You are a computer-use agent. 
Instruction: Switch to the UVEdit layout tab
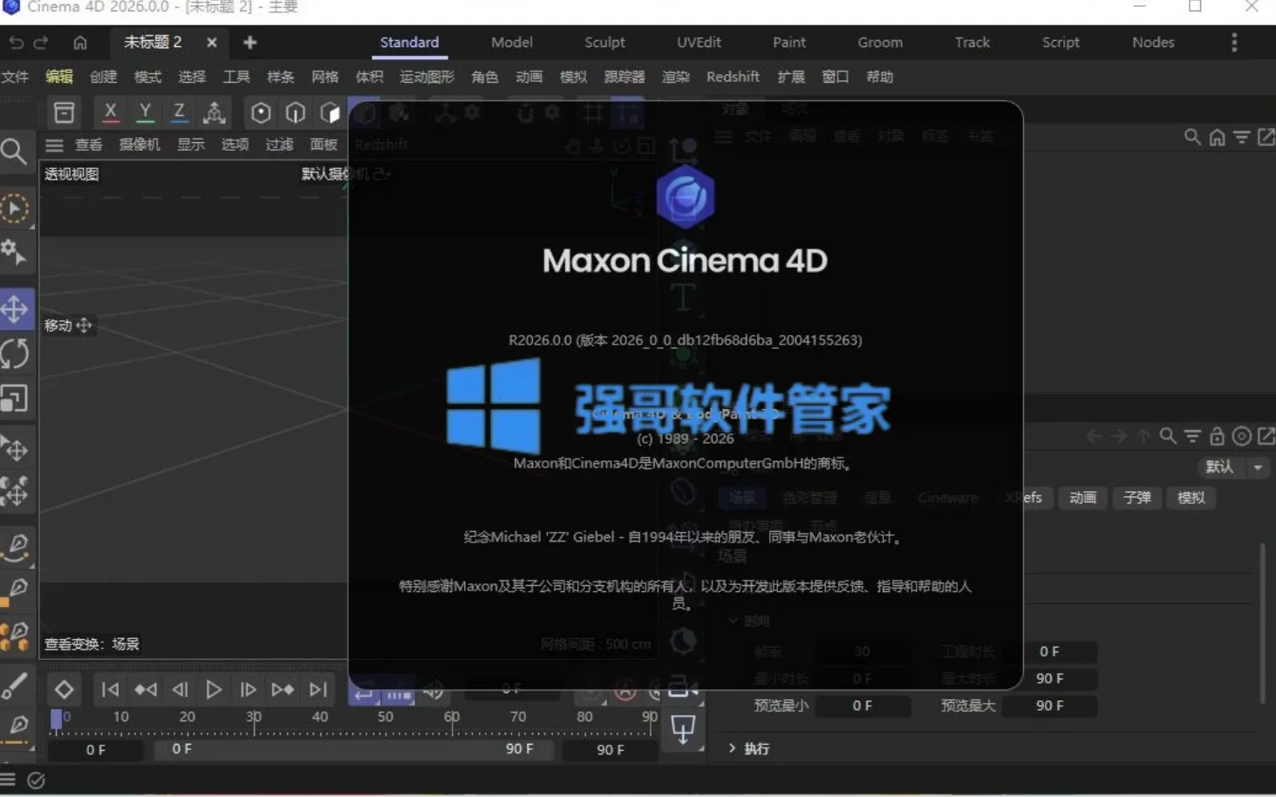(699, 42)
